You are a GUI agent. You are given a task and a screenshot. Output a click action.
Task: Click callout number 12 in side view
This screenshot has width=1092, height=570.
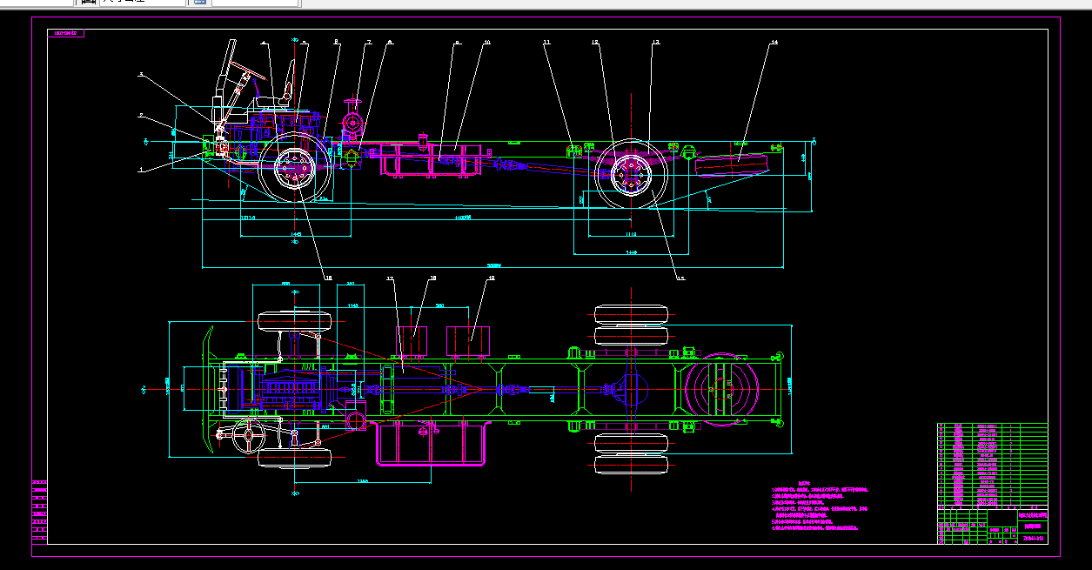[595, 42]
